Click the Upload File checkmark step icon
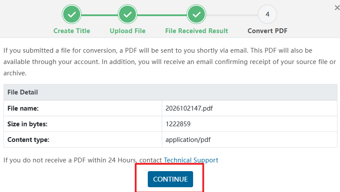Screen dimensions: 340x192 pos(127,14)
